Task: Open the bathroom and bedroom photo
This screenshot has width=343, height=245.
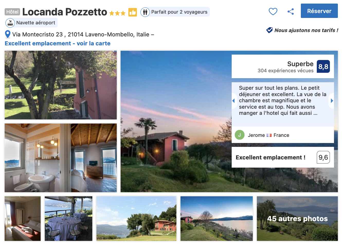Action: 61,158
